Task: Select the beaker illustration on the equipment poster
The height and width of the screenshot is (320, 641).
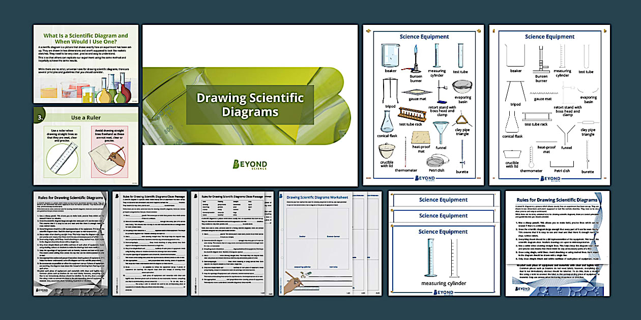Action: pyautogui.click(x=390, y=55)
